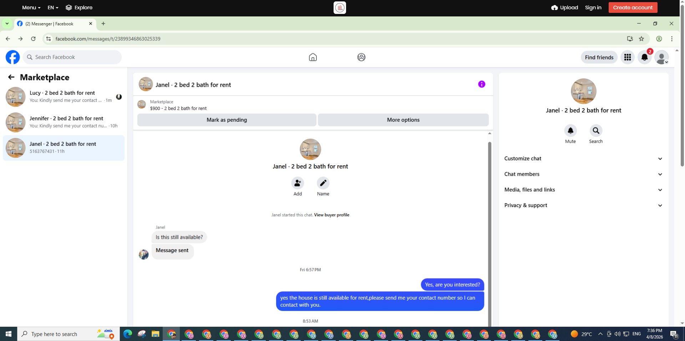Open Microsoft Edge from taskbar
Image resolution: width=685 pixels, height=341 pixels.
(128, 334)
